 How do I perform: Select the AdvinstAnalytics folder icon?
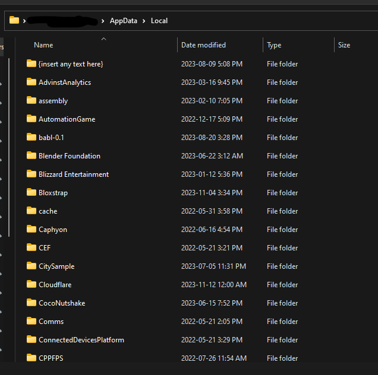(31, 82)
